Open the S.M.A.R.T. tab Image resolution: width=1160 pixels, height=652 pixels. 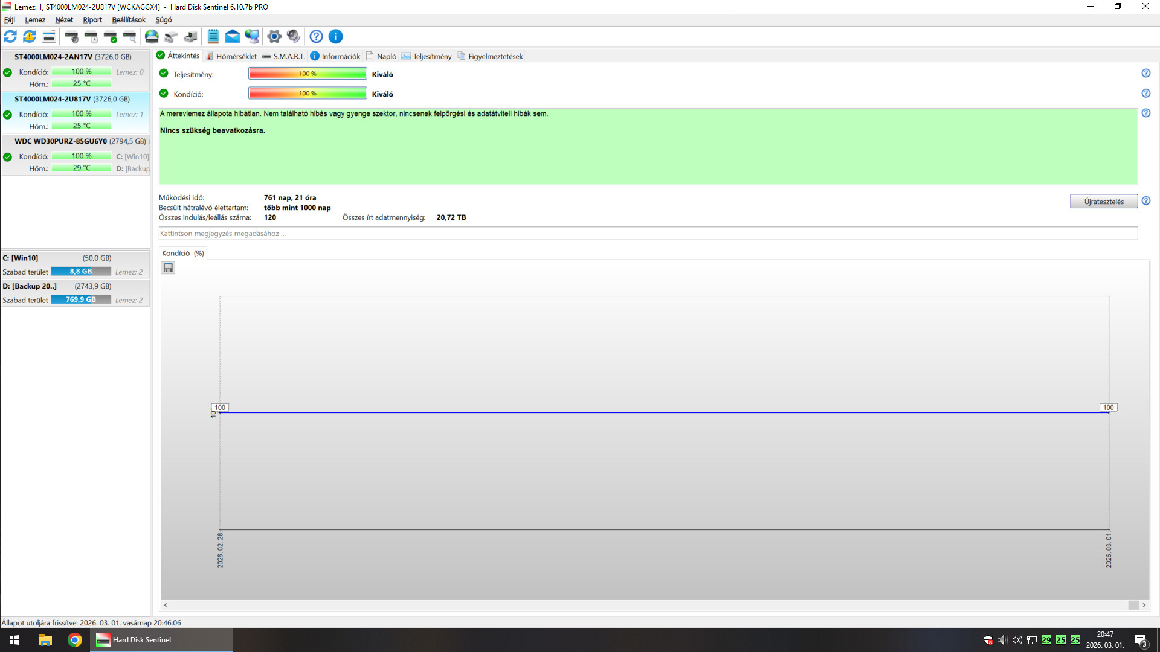(284, 56)
